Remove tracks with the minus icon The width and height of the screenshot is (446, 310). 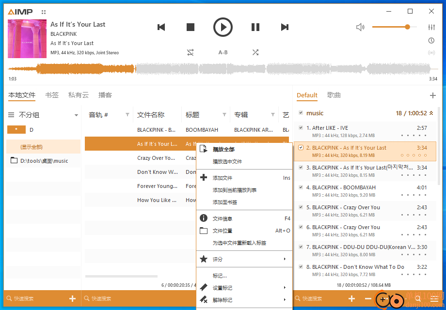[x=368, y=299]
